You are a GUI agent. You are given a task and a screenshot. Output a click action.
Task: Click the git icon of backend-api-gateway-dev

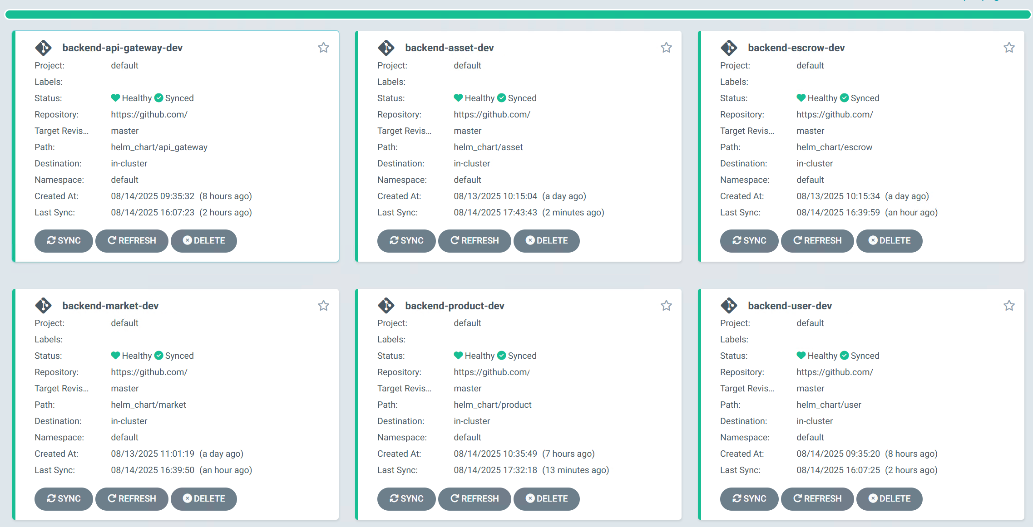[43, 48]
